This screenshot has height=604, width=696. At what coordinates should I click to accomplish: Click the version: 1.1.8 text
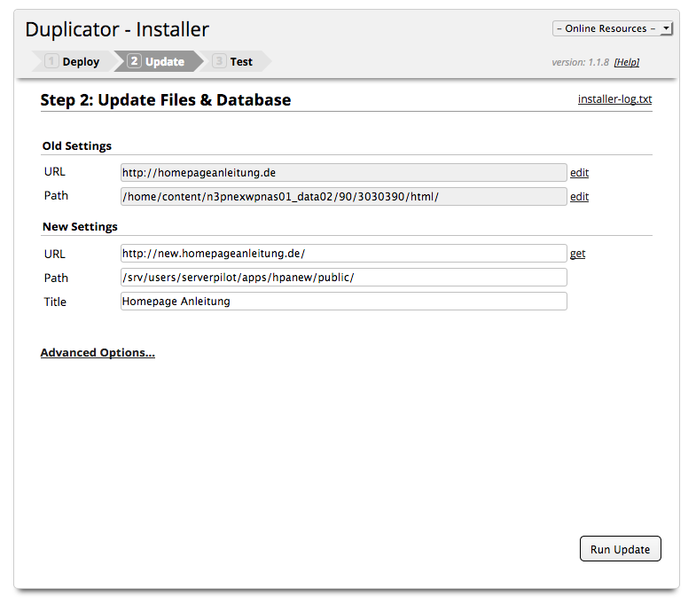[580, 62]
